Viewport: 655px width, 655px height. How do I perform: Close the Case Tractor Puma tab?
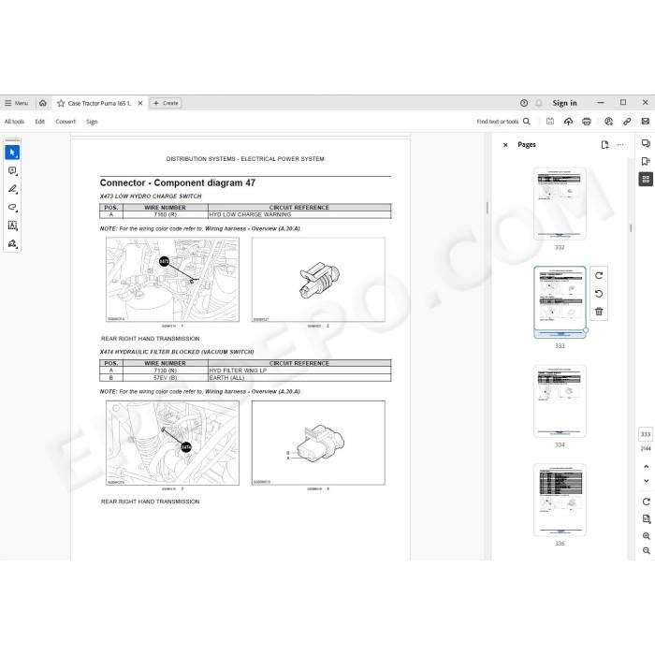[x=140, y=103]
